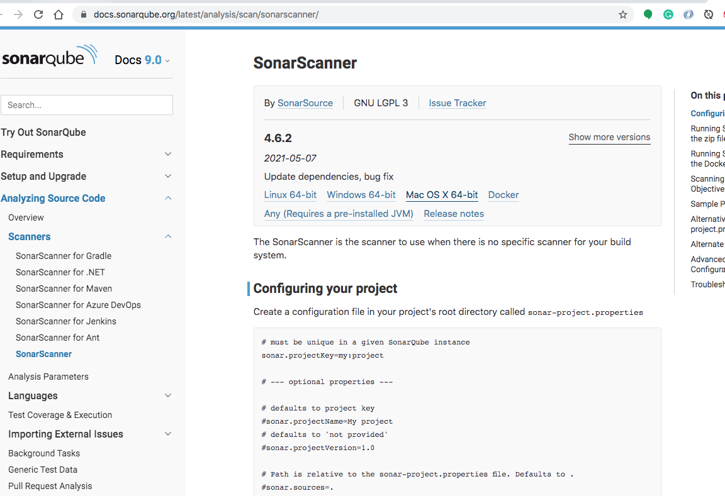This screenshot has height=496, width=725.
Task: Click inside the Search field
Action: [x=87, y=104]
